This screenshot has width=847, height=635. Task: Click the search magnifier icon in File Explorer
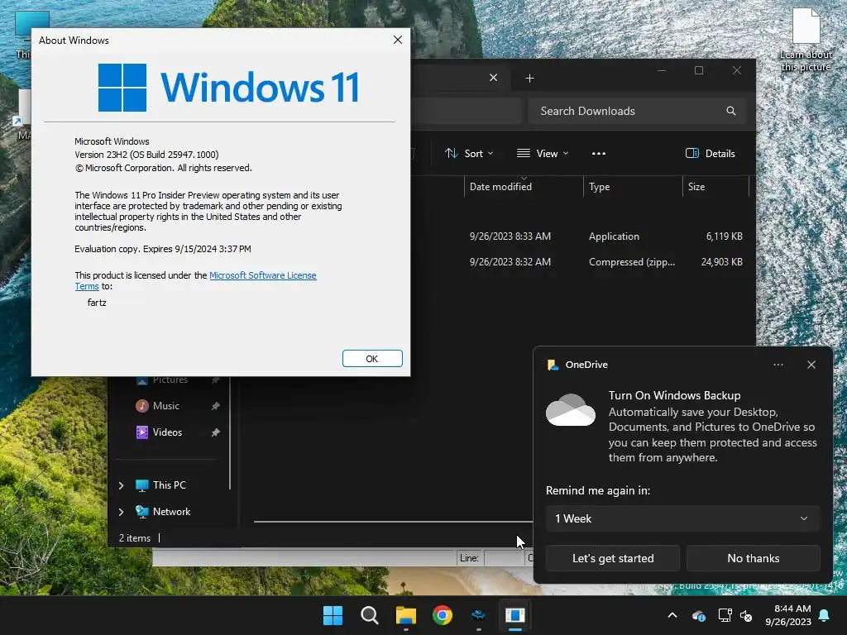(x=731, y=111)
